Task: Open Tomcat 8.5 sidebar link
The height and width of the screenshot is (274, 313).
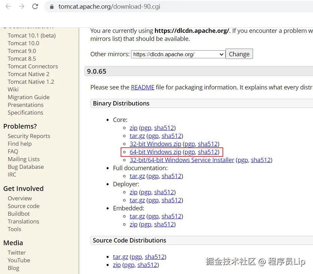Action: pos(22,59)
